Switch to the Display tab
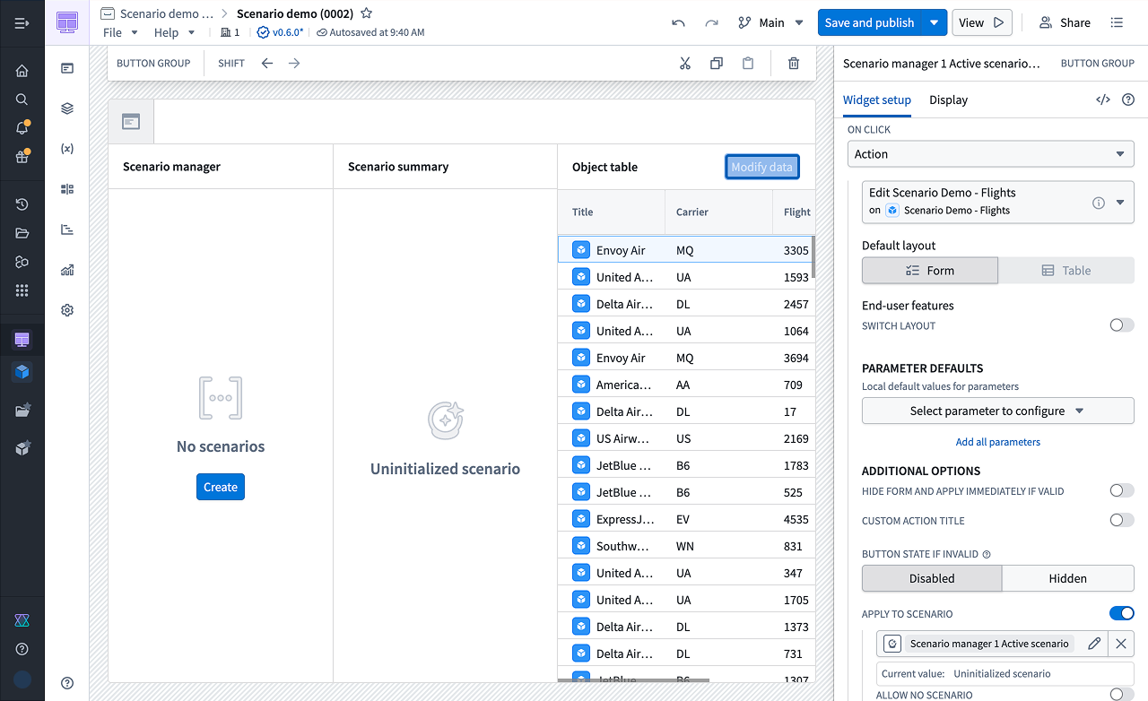1148x701 pixels. tap(948, 100)
